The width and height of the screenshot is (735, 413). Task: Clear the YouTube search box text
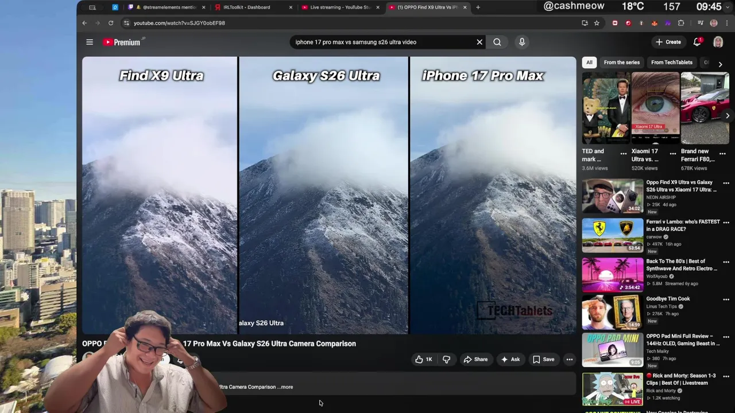tap(479, 42)
